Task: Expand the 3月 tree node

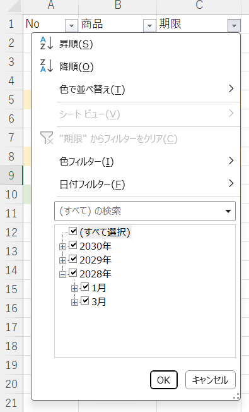Action: (x=74, y=302)
